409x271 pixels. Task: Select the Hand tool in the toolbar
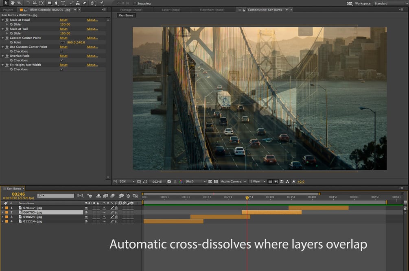tap(13, 3)
